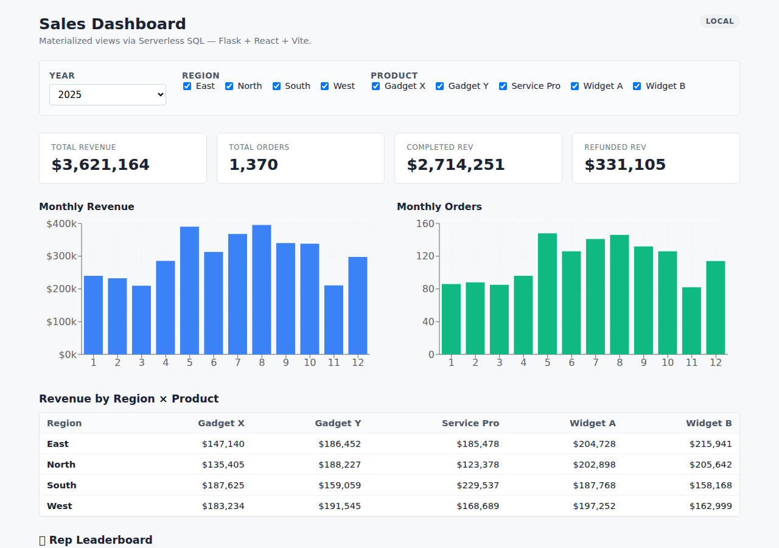Click the LOCAL environment badge
Image resolution: width=779 pixels, height=548 pixels.
click(x=719, y=21)
